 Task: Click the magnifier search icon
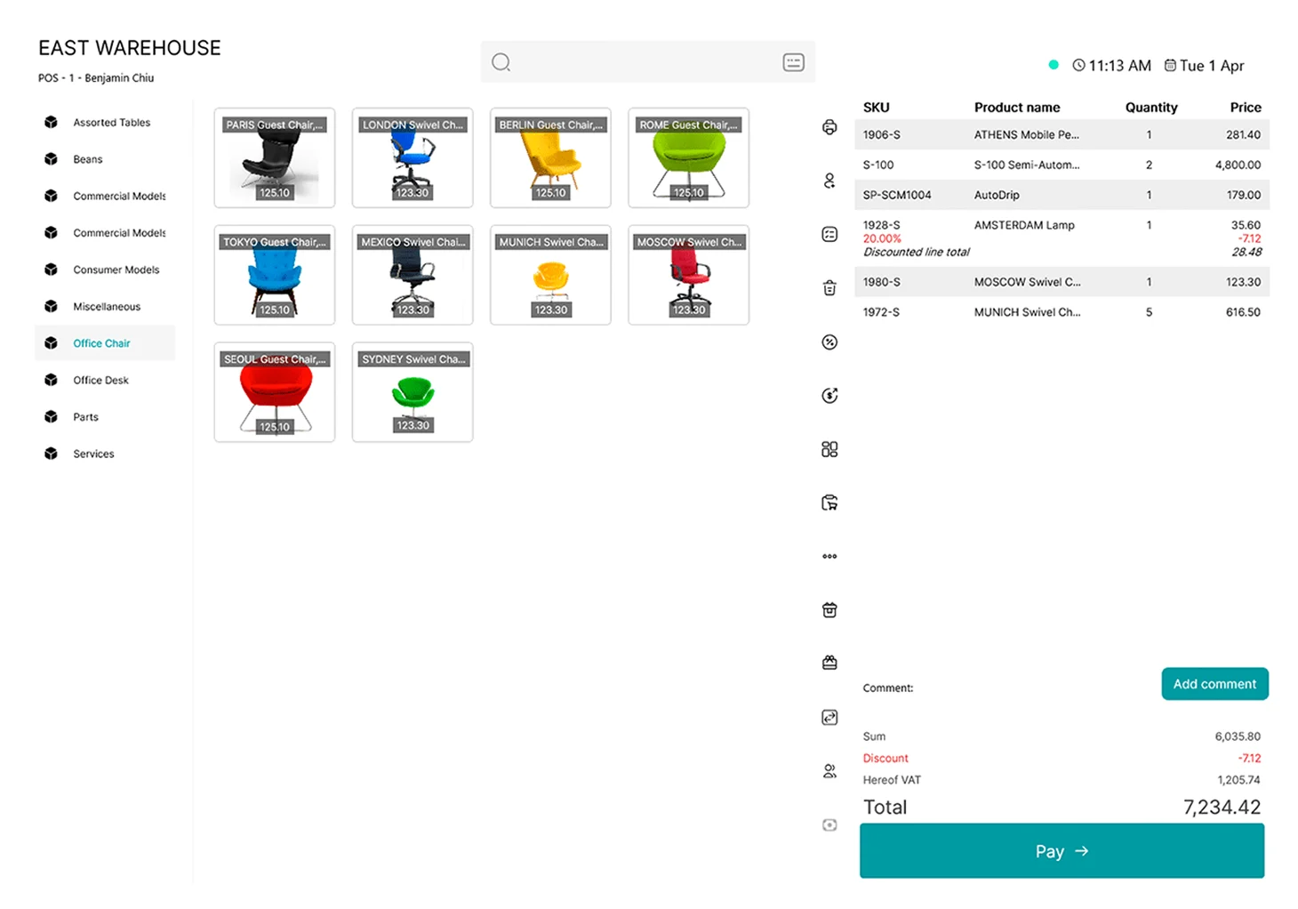501,61
